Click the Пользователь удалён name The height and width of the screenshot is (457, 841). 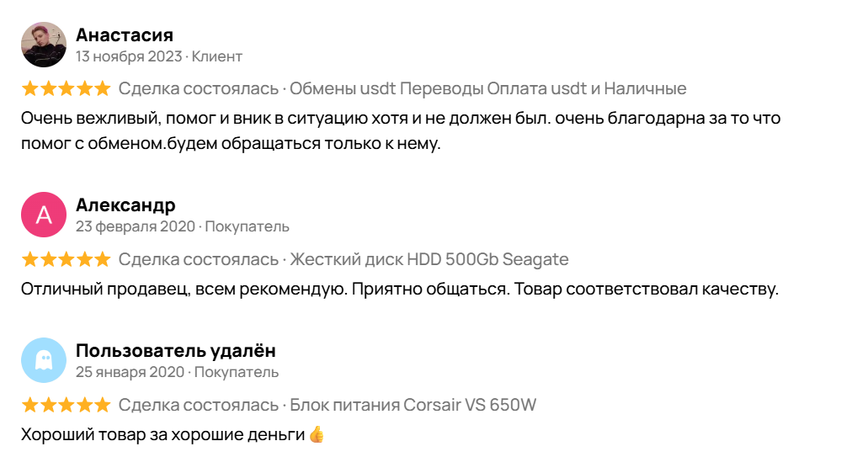click(175, 351)
